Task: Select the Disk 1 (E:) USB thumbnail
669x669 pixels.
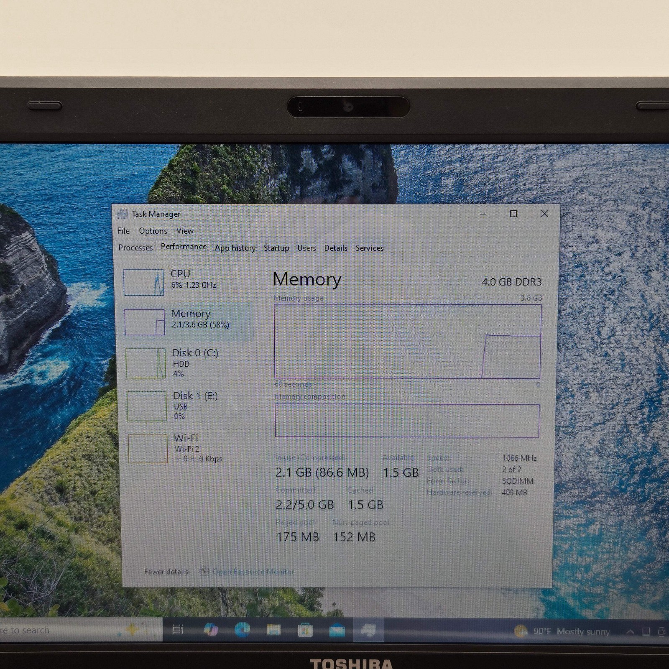Action: click(147, 406)
